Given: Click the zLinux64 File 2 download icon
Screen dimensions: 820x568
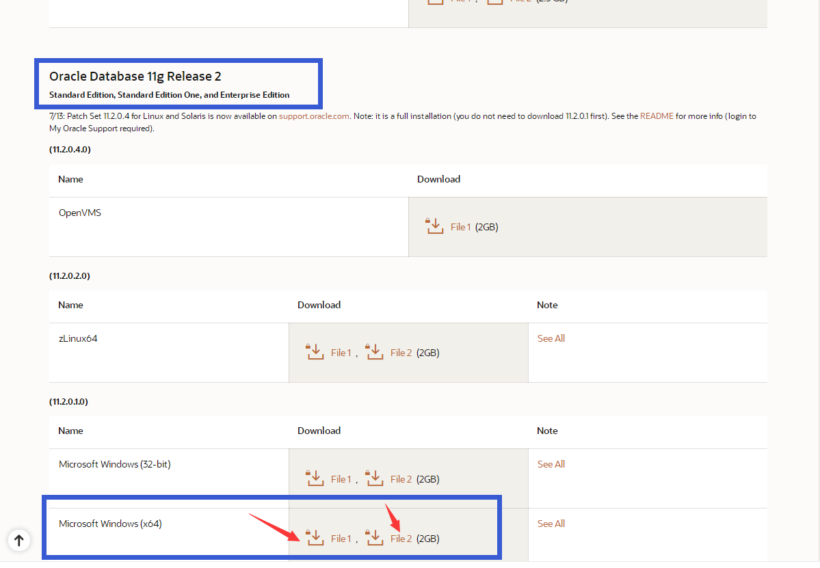Looking at the screenshot, I should [x=375, y=352].
